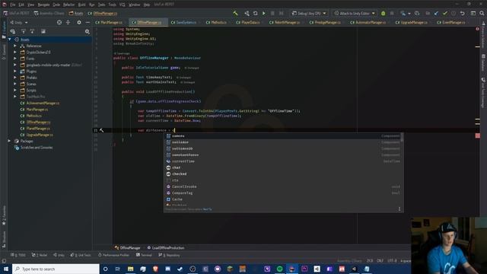Expand the Scripts folder
This screenshot has height=274, width=487.
click(x=15, y=90)
